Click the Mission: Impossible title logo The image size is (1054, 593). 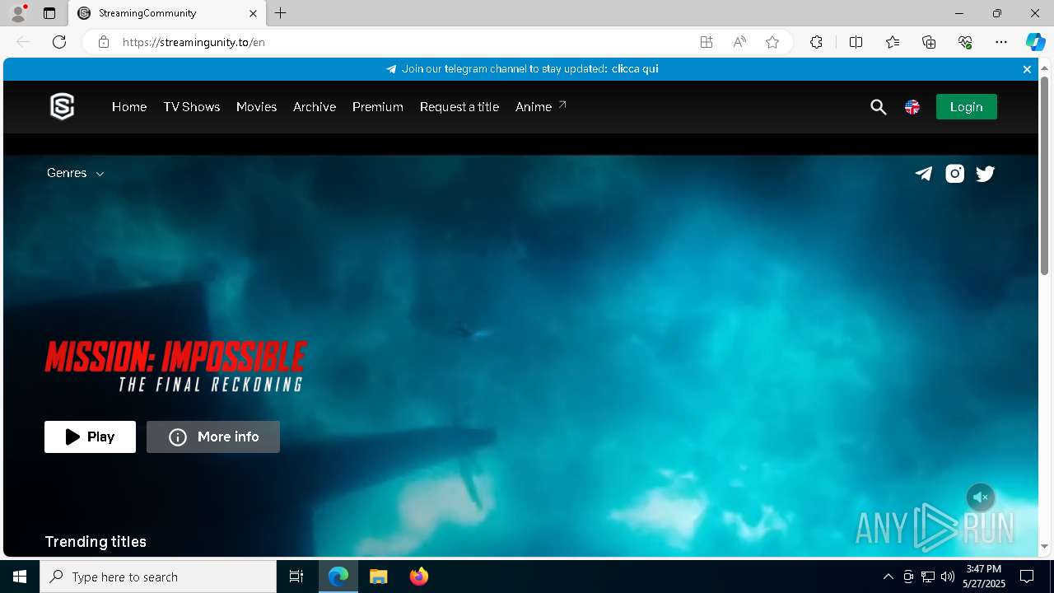coord(176,366)
